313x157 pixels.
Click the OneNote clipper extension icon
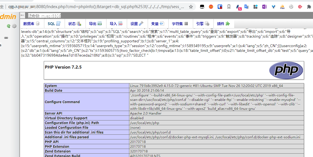point(264,7)
